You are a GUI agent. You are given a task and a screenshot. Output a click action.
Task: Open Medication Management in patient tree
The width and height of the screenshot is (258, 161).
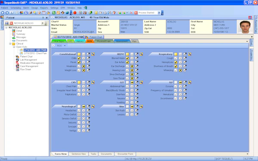pyautogui.click(x=32, y=63)
